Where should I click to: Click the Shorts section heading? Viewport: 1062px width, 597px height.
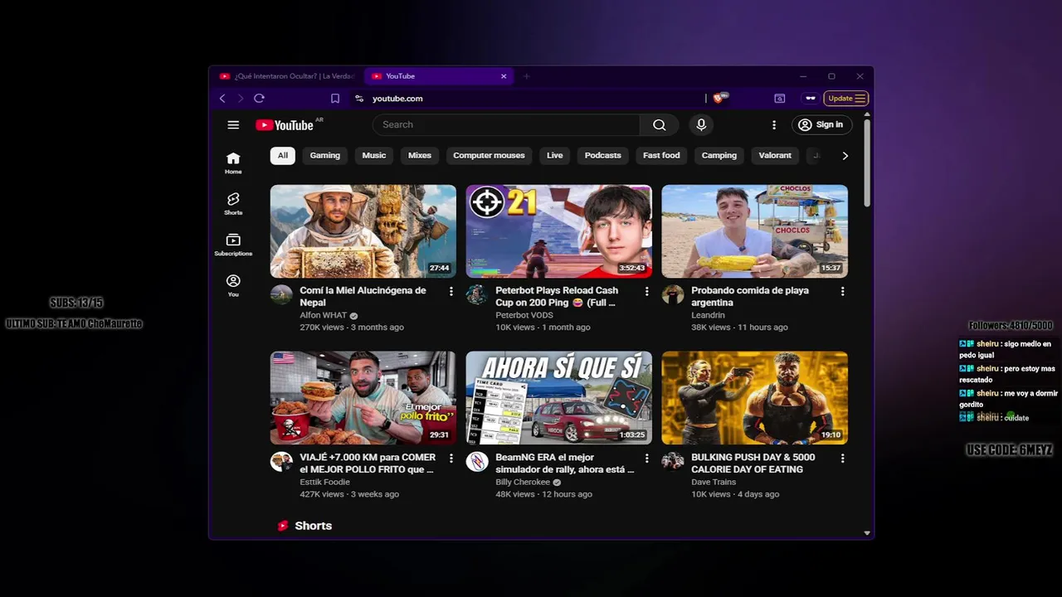click(x=313, y=526)
